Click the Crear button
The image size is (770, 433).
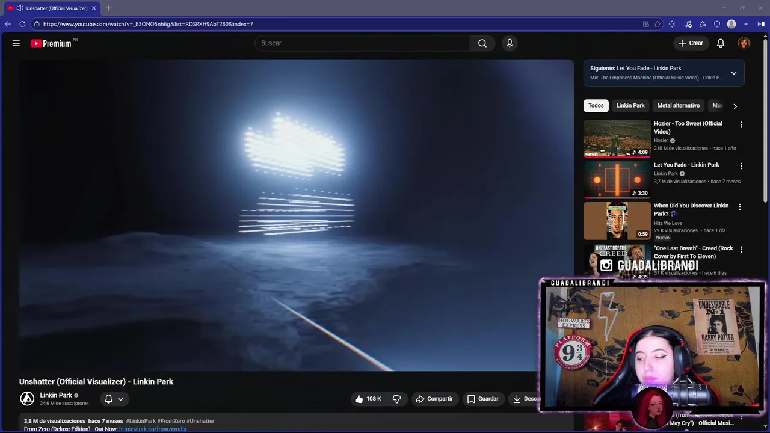pos(691,43)
